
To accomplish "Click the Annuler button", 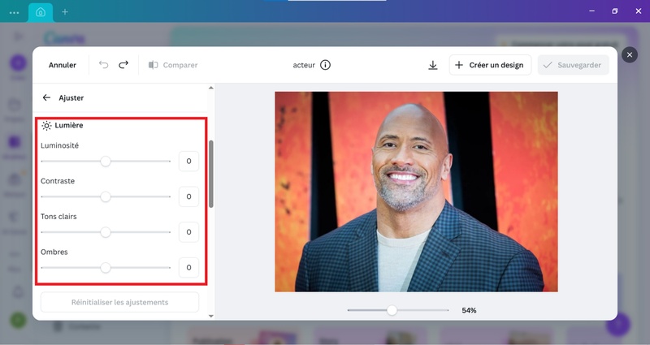I will pyautogui.click(x=63, y=65).
